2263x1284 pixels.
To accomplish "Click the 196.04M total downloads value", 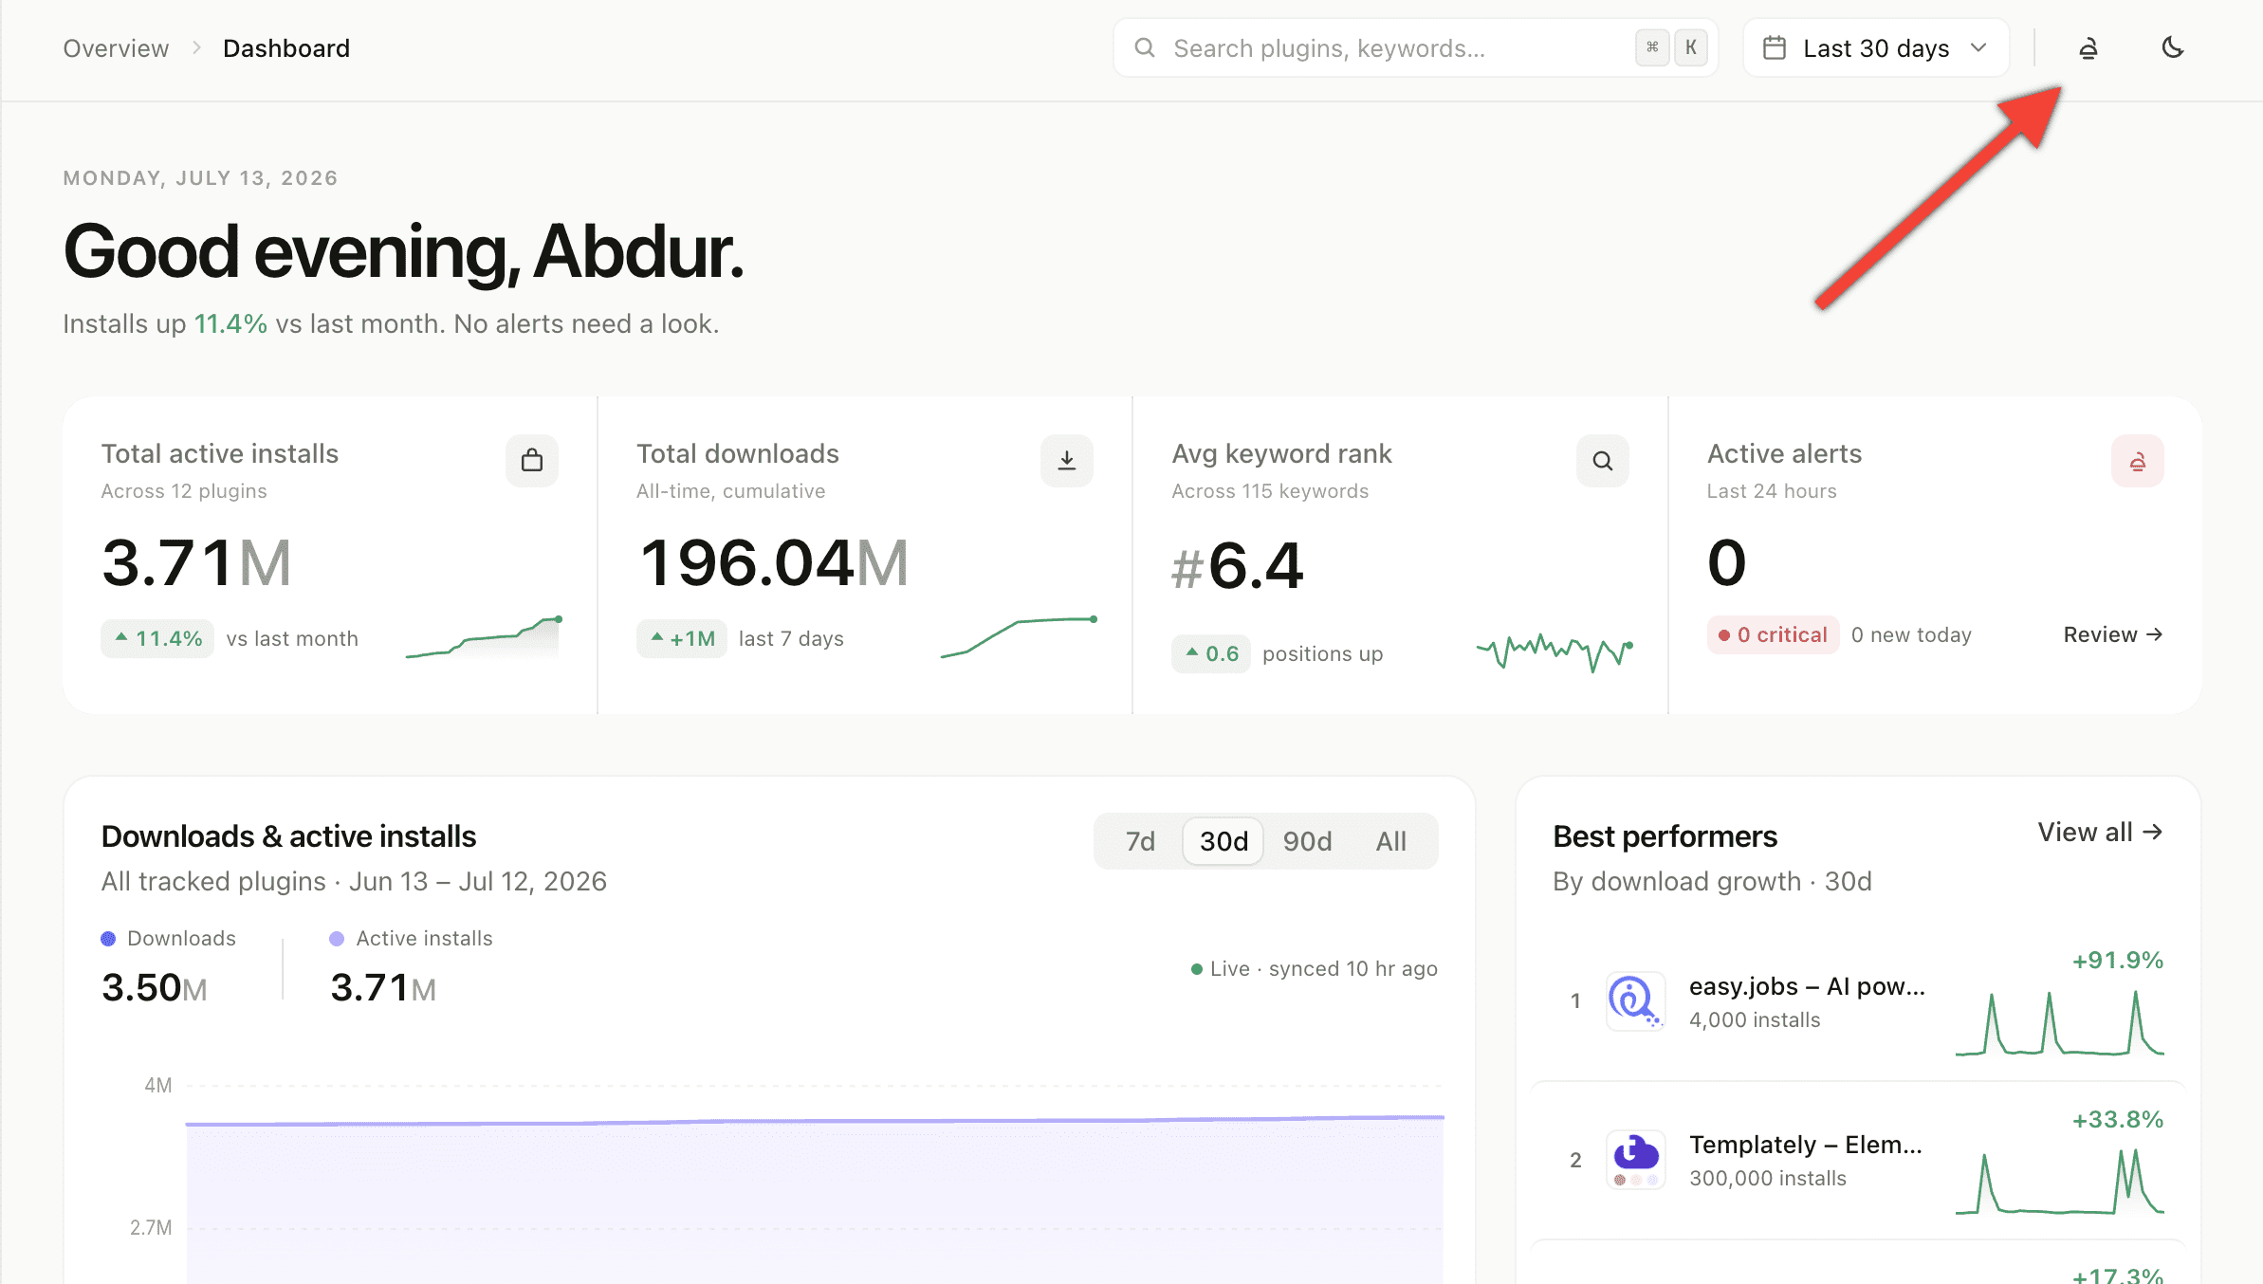I will coord(774,563).
